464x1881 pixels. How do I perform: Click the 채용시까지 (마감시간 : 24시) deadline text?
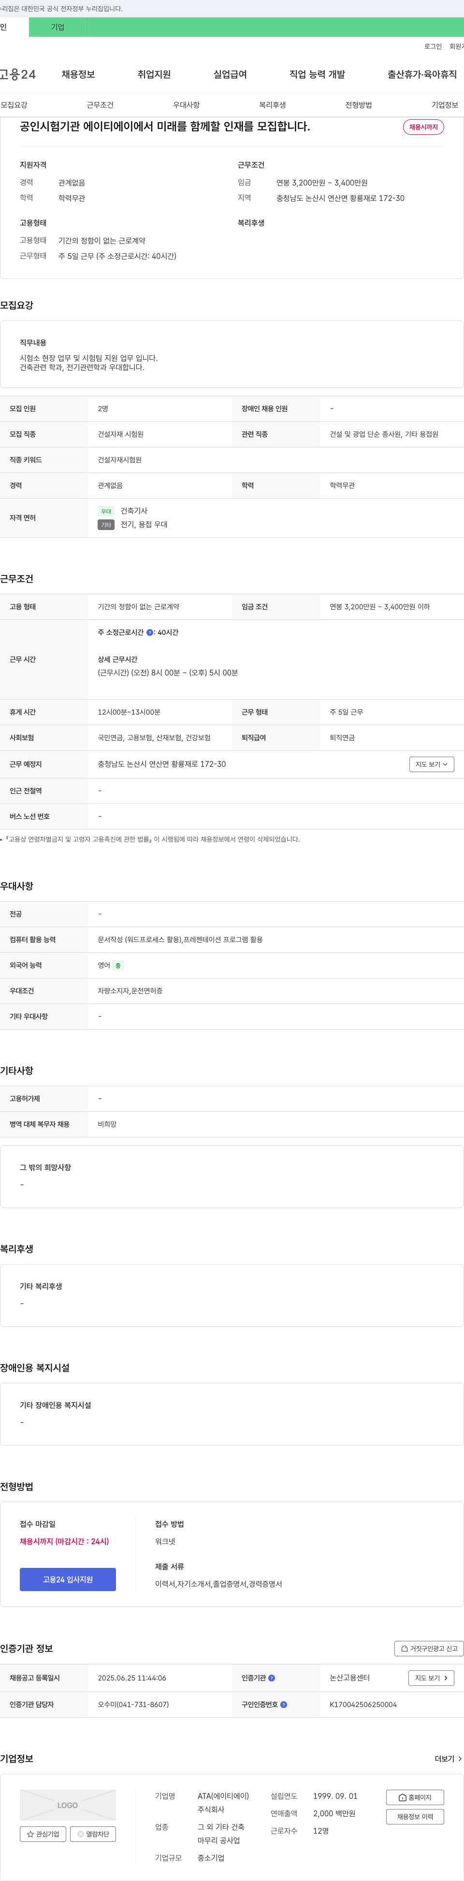(64, 1541)
